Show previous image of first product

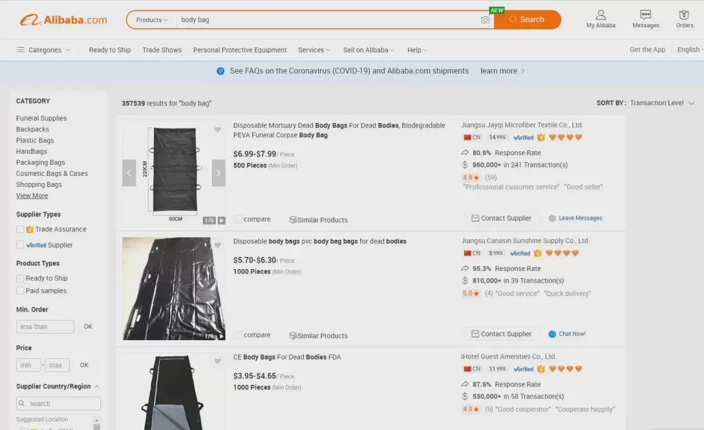[x=129, y=173]
